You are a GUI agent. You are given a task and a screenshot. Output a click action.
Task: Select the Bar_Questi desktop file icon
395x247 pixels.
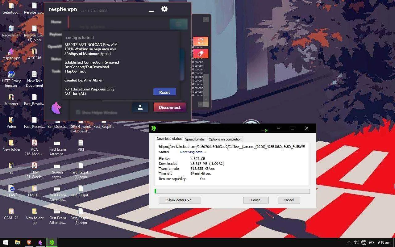pos(57,125)
